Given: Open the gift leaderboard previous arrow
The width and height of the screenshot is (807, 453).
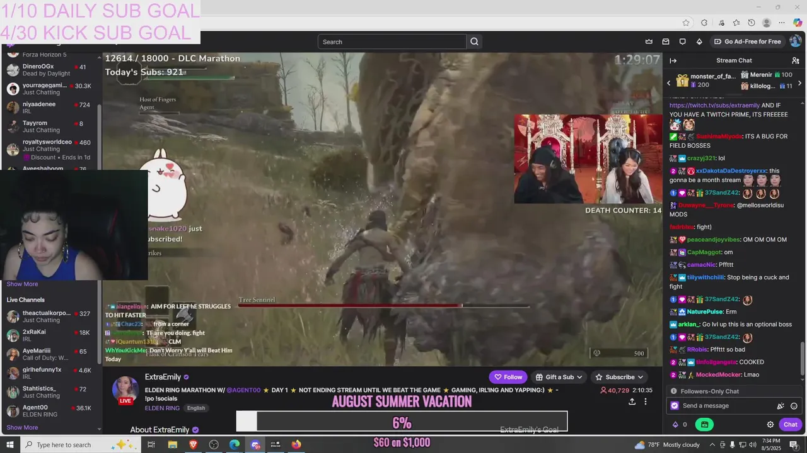Looking at the screenshot, I should [669, 82].
